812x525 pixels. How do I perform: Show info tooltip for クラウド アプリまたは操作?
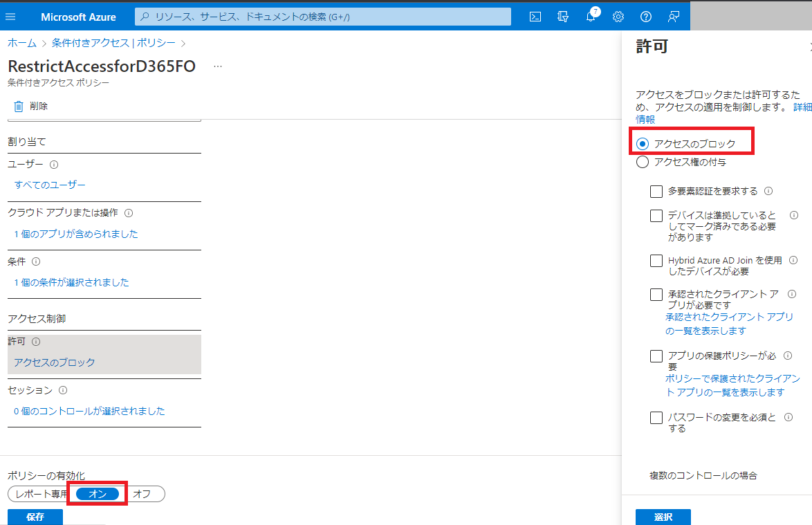coord(129,213)
